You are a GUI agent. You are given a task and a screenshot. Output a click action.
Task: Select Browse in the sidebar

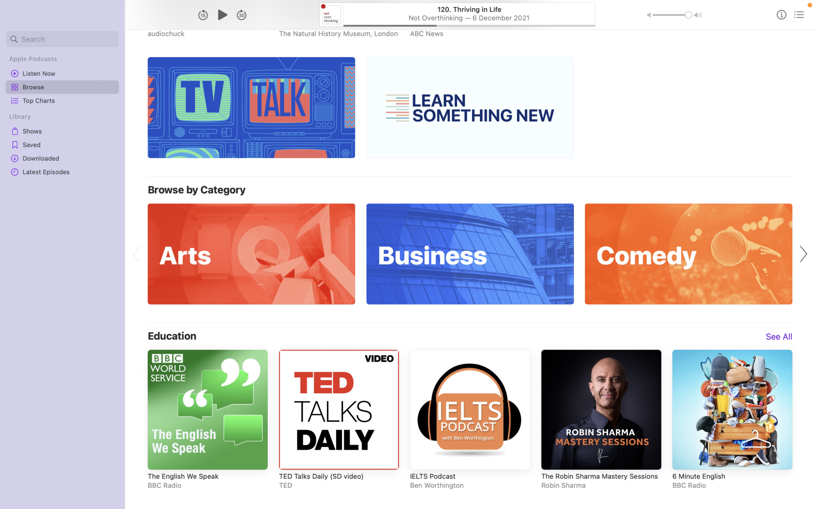coord(62,87)
